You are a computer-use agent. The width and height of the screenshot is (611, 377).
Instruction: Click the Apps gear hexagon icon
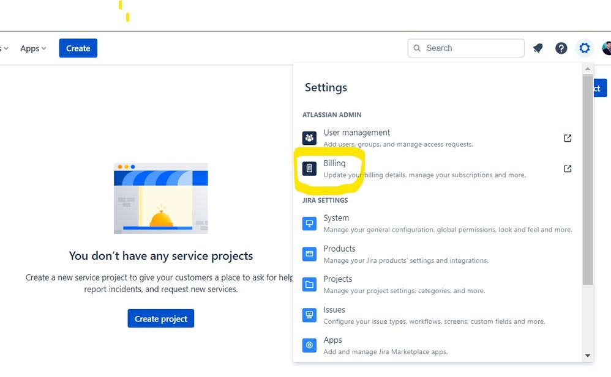pyautogui.click(x=309, y=345)
